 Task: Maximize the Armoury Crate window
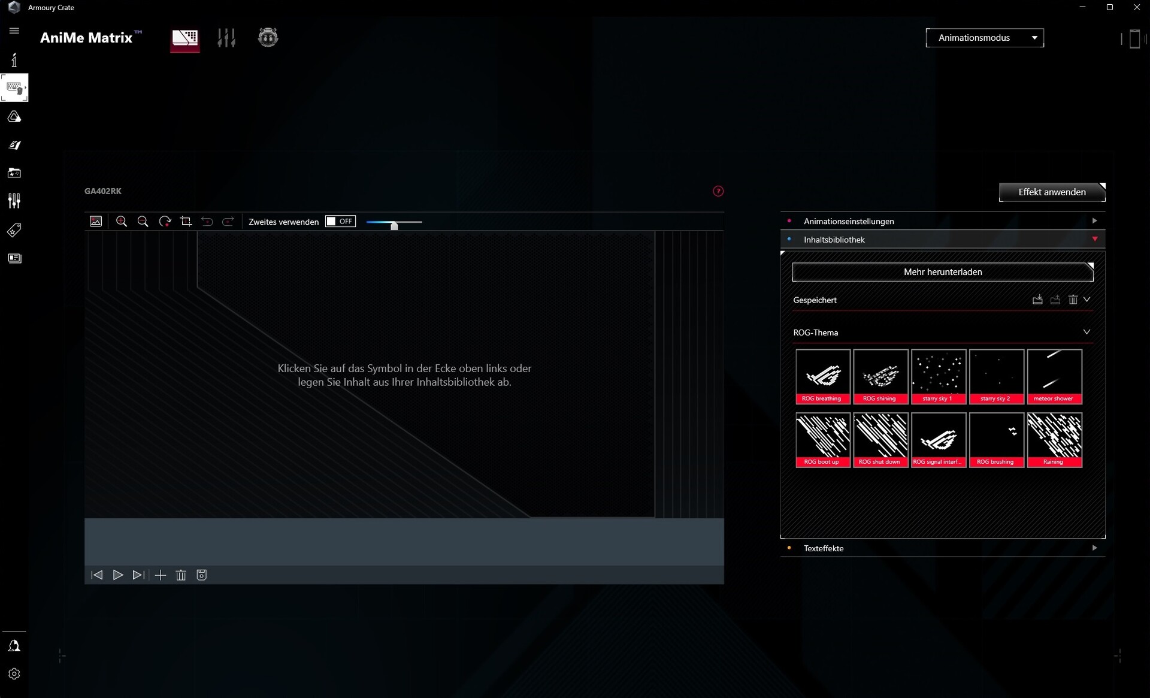pyautogui.click(x=1109, y=7)
